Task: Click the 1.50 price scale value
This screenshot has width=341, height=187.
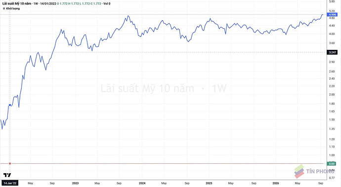Action: click(332, 119)
